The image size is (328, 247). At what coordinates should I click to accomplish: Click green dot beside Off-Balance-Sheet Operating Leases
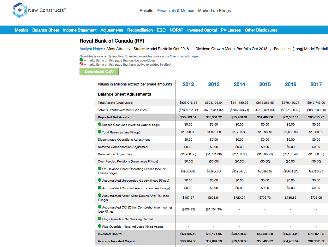(99, 168)
